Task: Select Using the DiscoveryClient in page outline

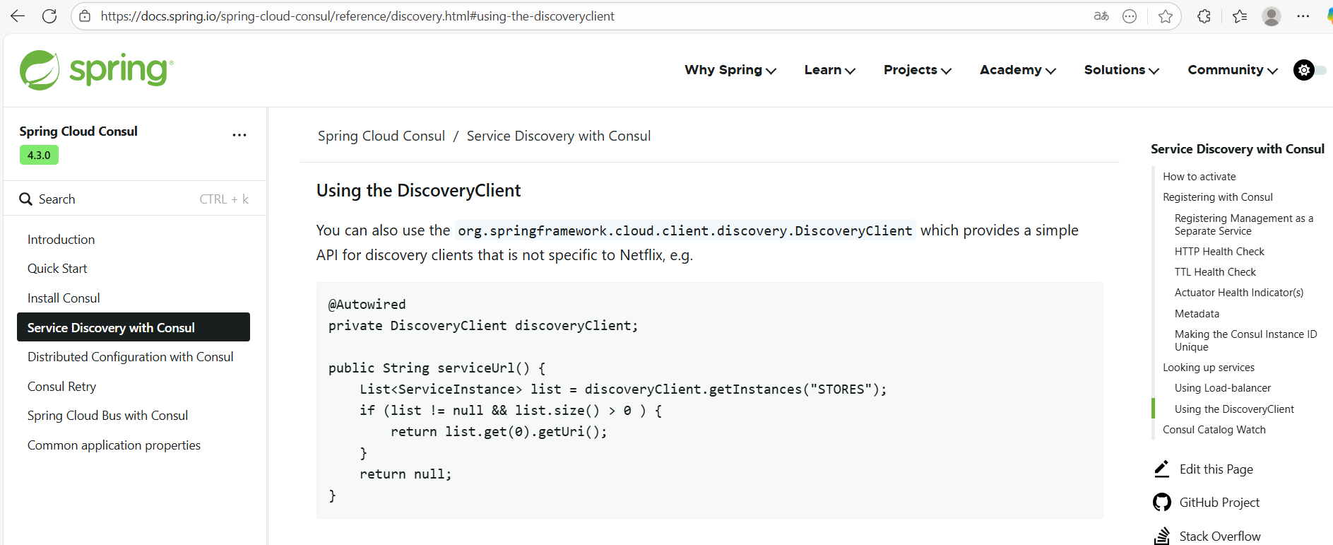Action: [1234, 409]
